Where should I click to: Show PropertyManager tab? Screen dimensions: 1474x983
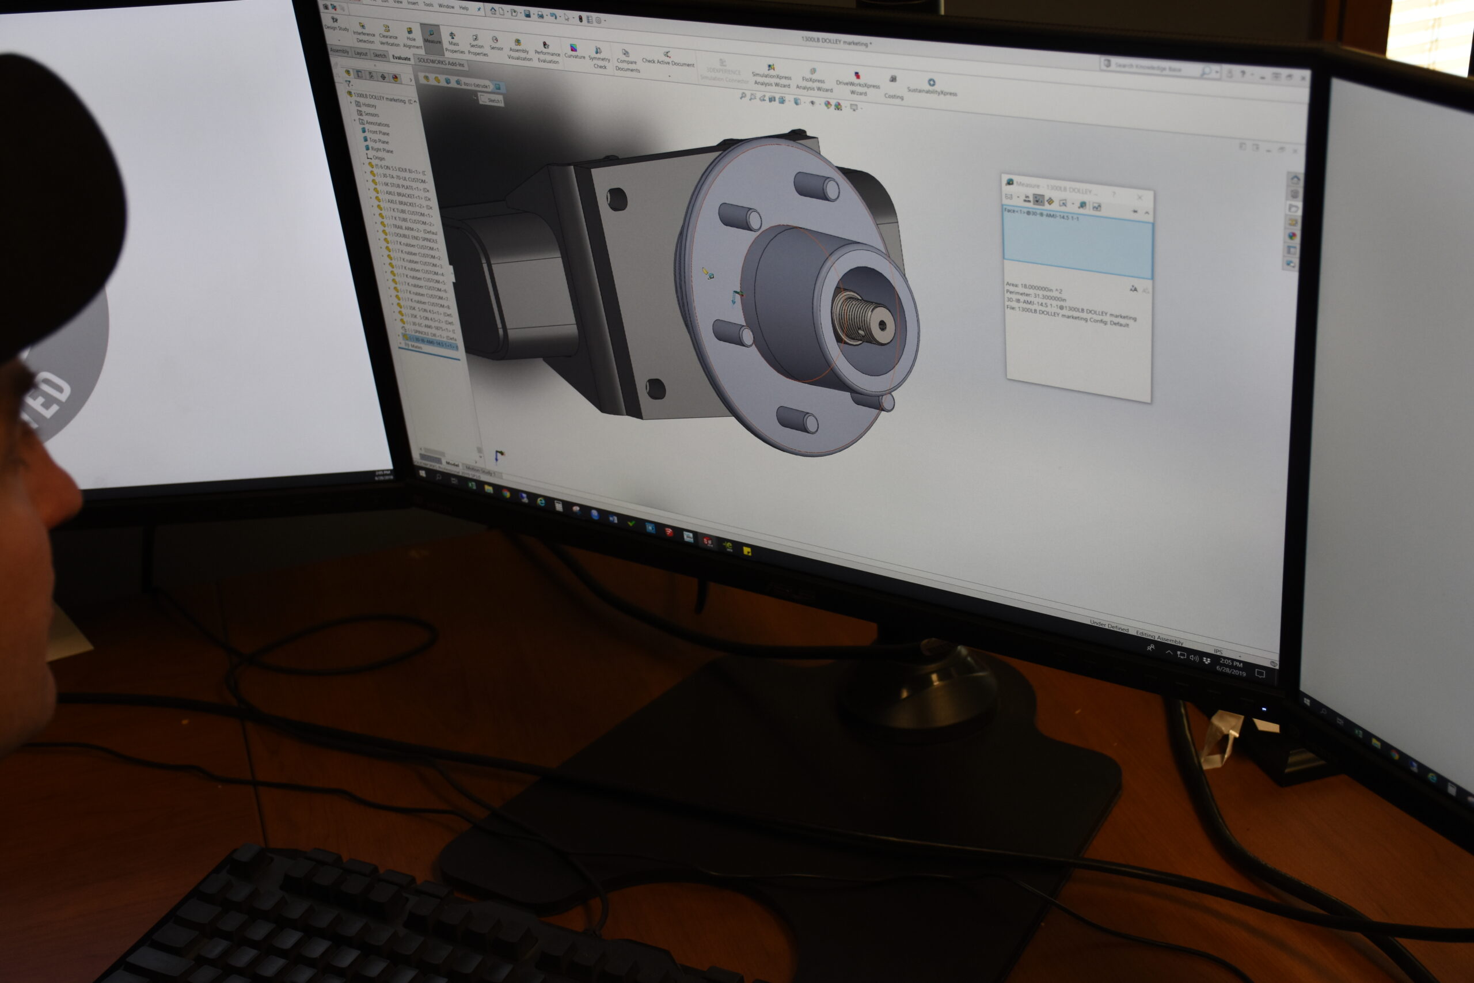point(360,75)
